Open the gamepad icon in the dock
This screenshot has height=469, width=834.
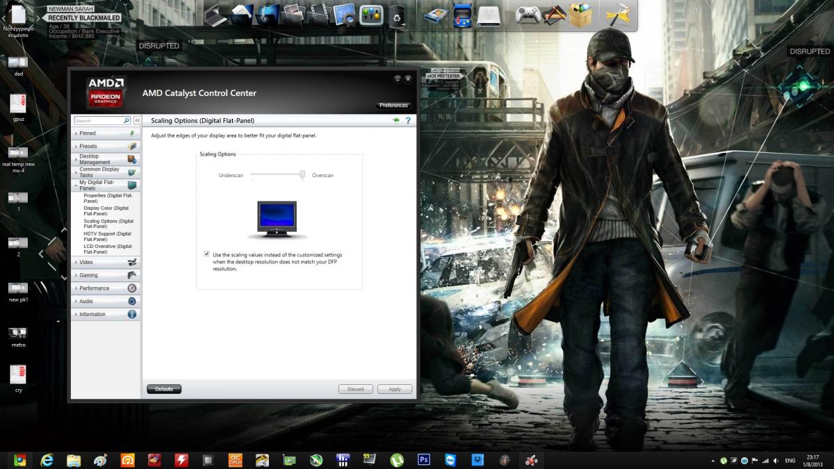527,15
